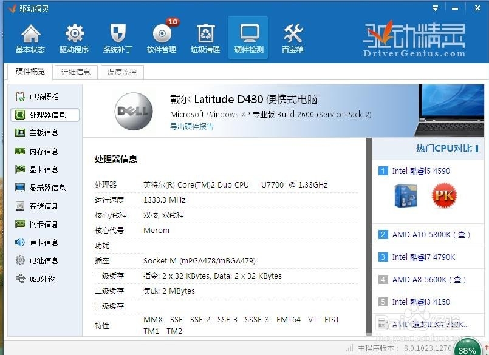Click the 驱动精灵 flame logo in title bar

12,8
